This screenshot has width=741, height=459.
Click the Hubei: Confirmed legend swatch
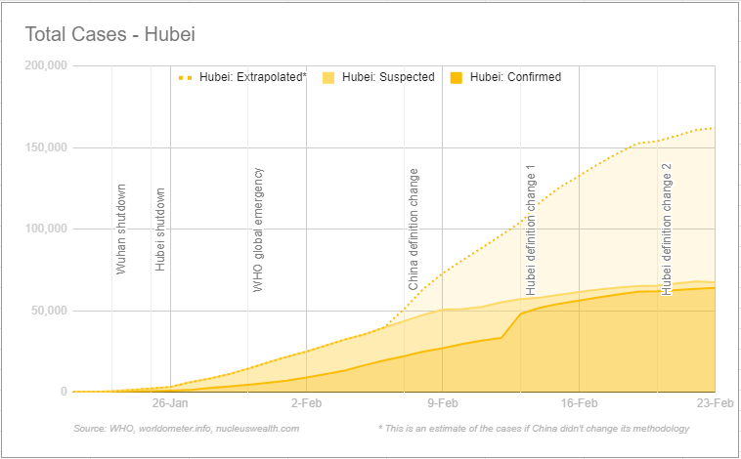456,77
